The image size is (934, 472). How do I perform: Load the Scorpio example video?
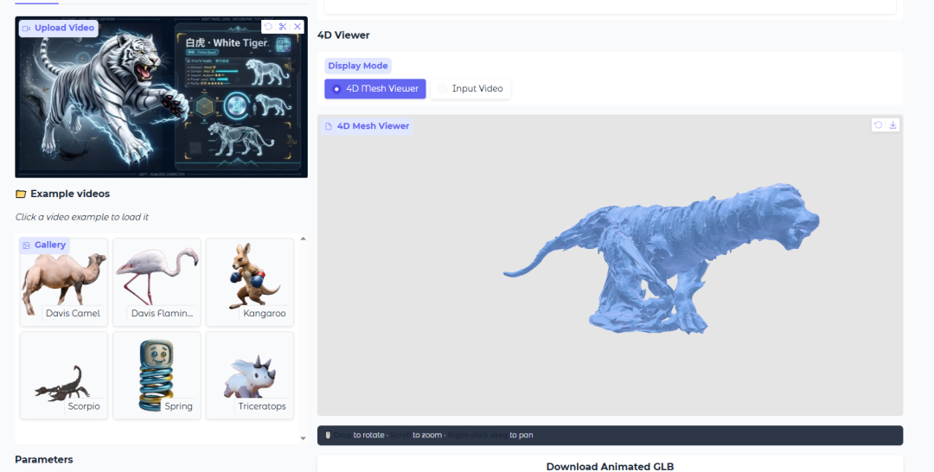pyautogui.click(x=64, y=375)
